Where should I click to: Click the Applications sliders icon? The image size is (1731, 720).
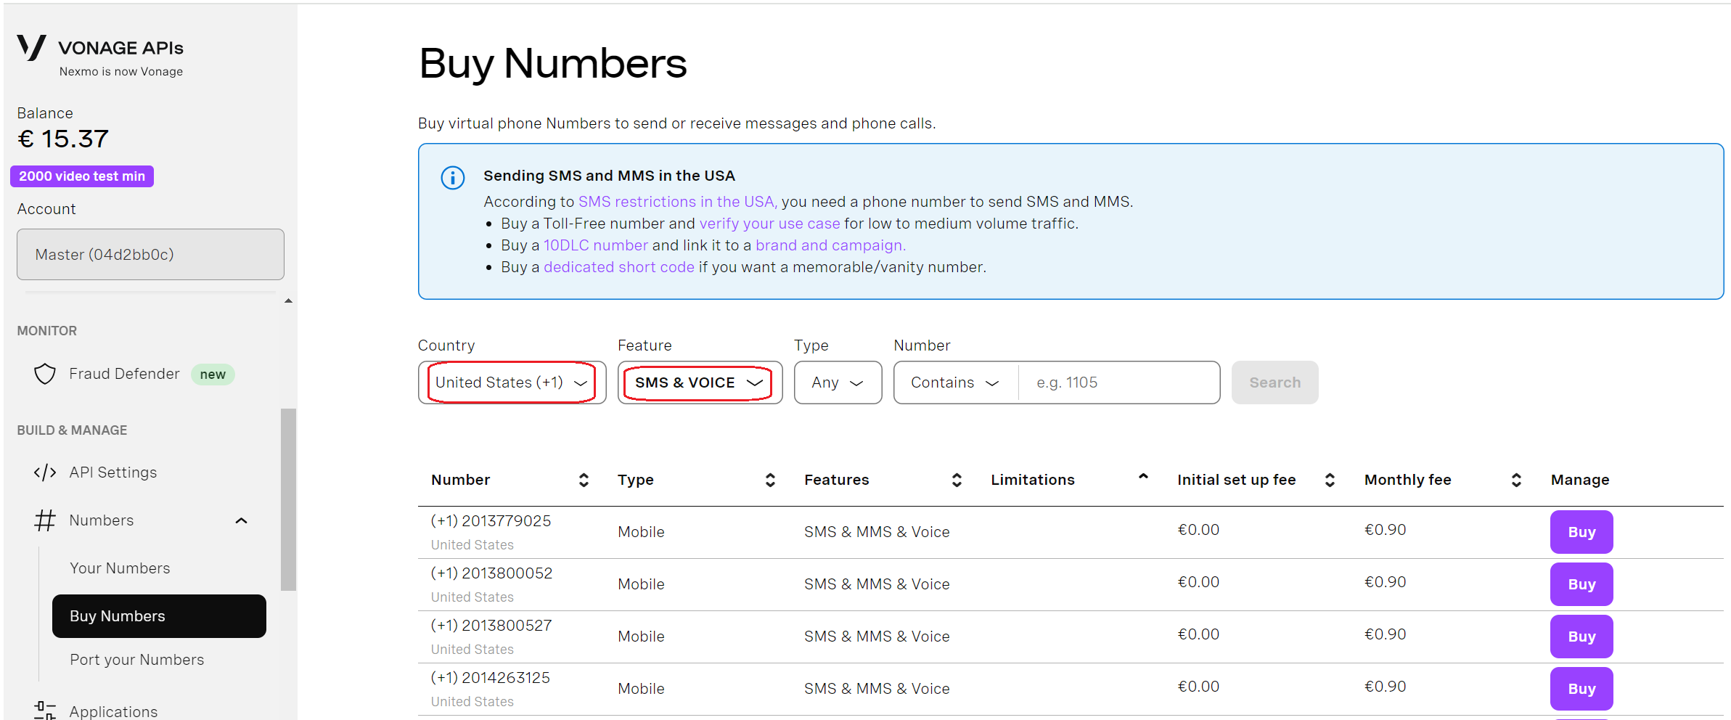pos(45,710)
